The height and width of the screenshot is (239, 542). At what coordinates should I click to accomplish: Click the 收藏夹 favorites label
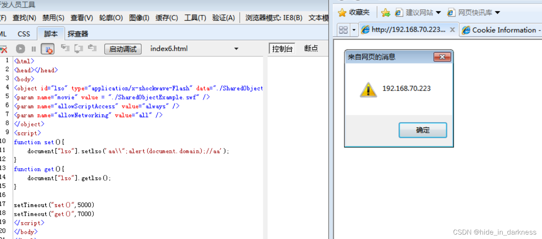(359, 13)
